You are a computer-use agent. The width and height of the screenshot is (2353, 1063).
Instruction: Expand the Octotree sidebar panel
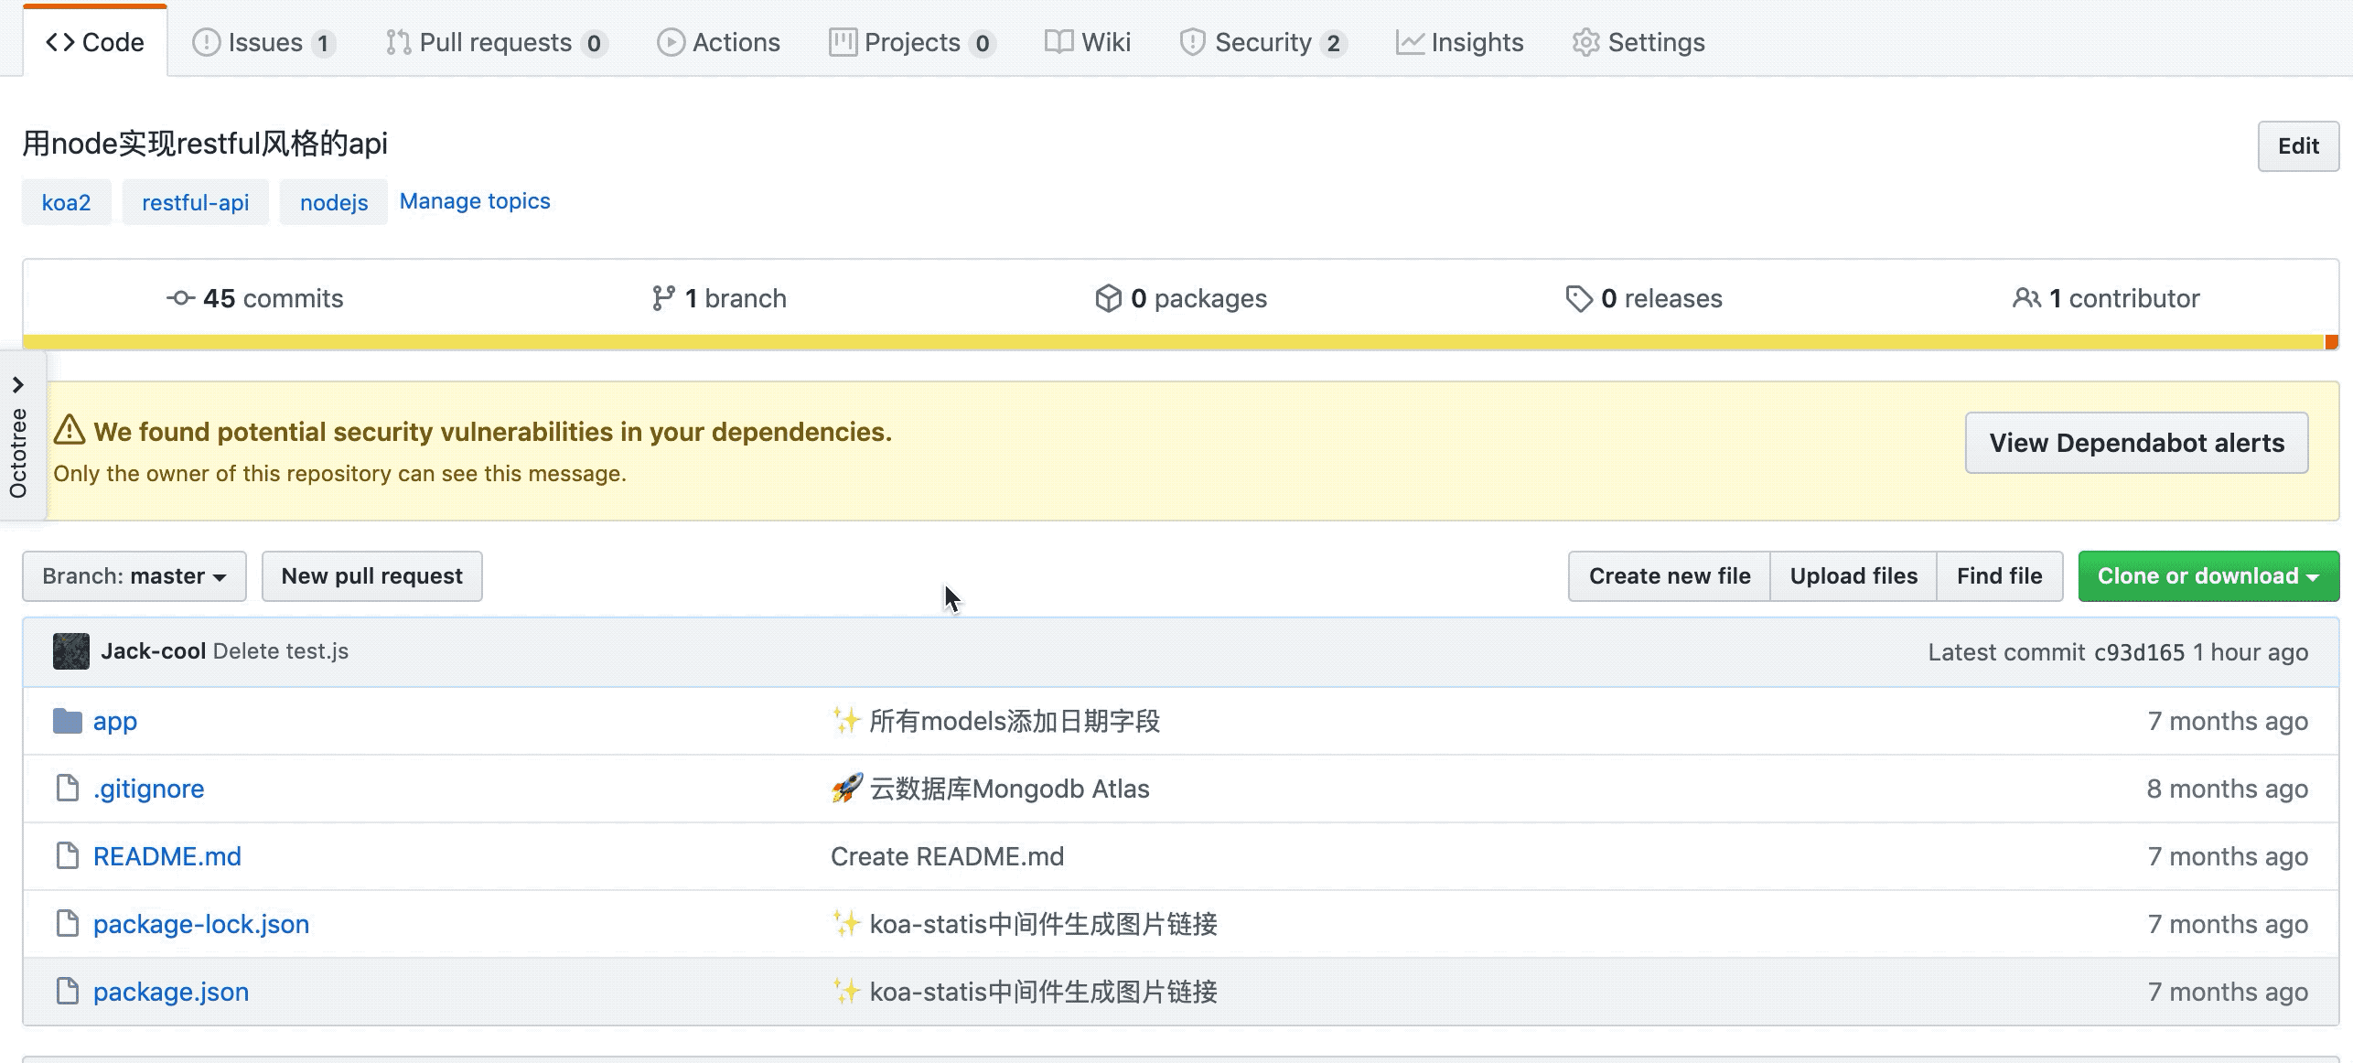point(18,385)
